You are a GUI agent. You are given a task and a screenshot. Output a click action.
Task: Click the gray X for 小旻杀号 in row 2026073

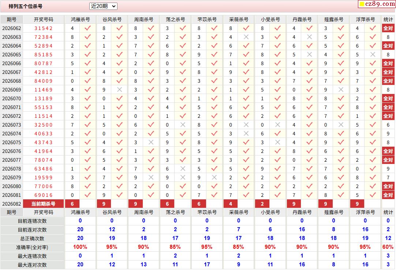pos(277,125)
